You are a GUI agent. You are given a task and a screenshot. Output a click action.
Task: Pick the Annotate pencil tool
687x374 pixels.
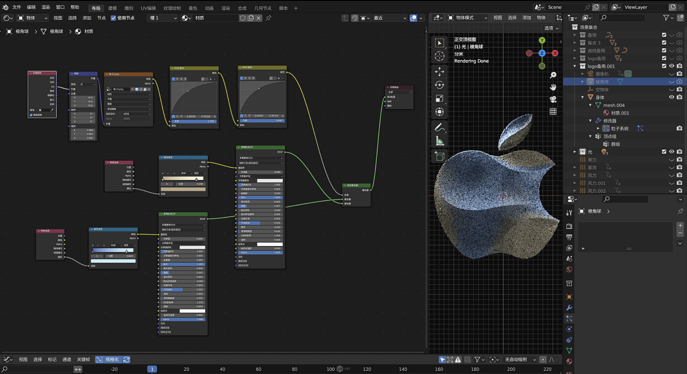439,127
